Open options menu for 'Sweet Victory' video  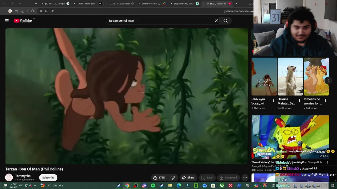click(x=328, y=162)
